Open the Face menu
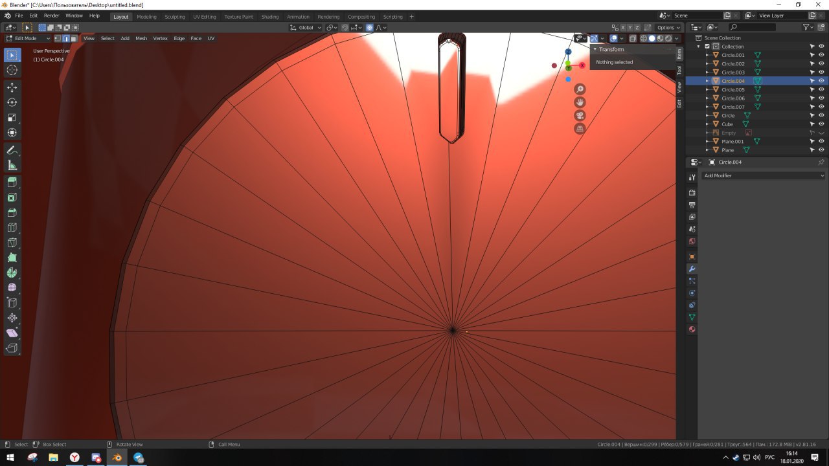This screenshot has width=829, height=466. [x=196, y=38]
